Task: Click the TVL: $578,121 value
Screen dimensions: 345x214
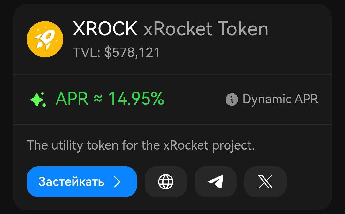Action: 116,53
